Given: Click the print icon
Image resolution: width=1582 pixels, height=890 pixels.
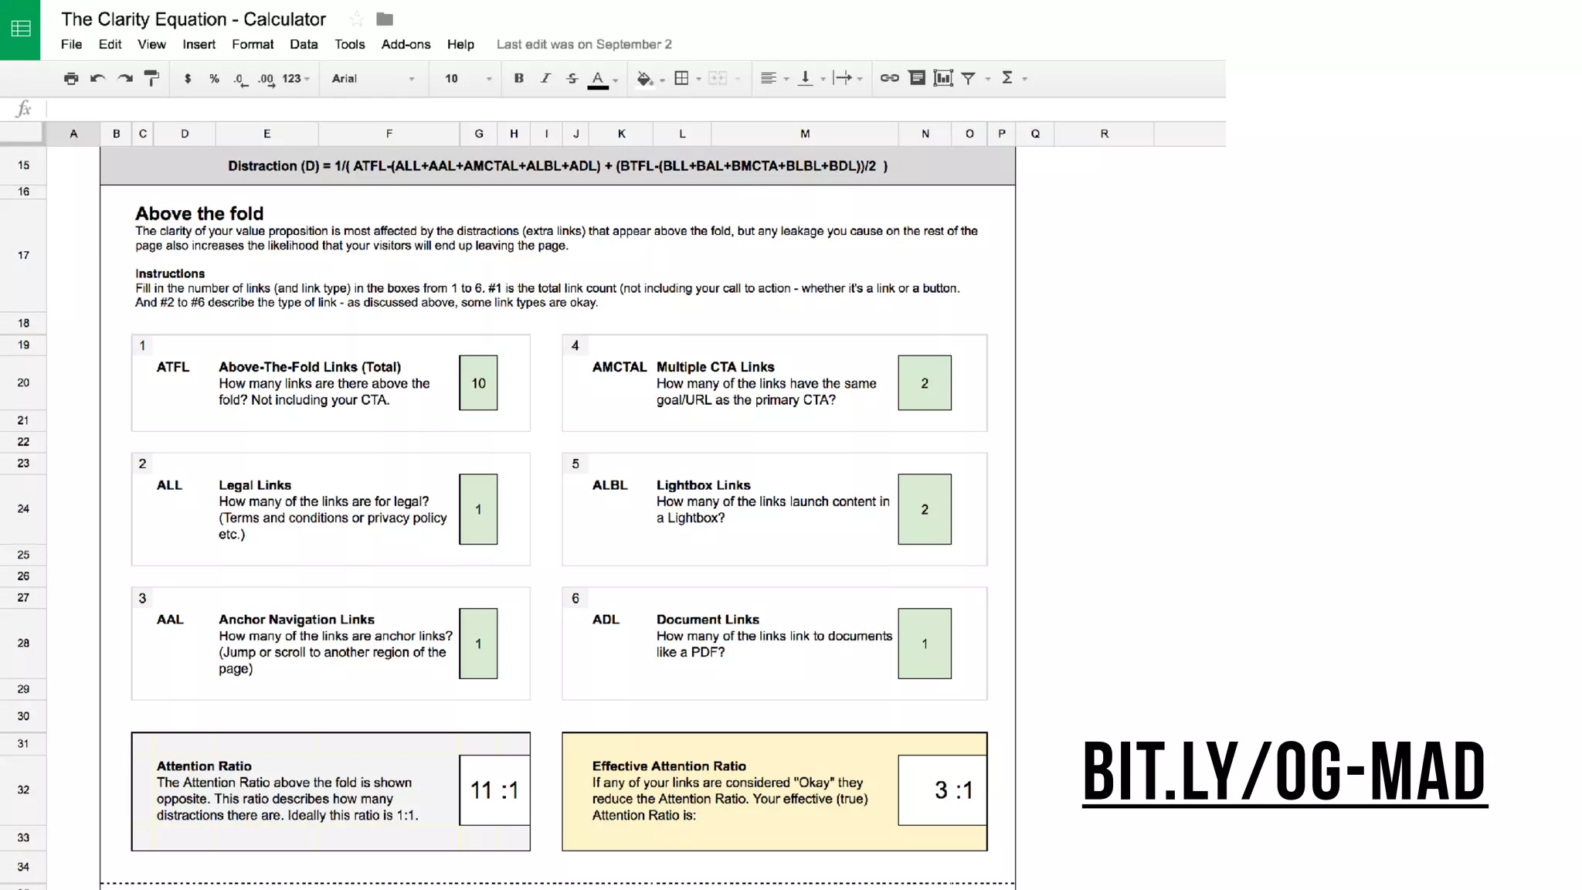Looking at the screenshot, I should pyautogui.click(x=71, y=78).
